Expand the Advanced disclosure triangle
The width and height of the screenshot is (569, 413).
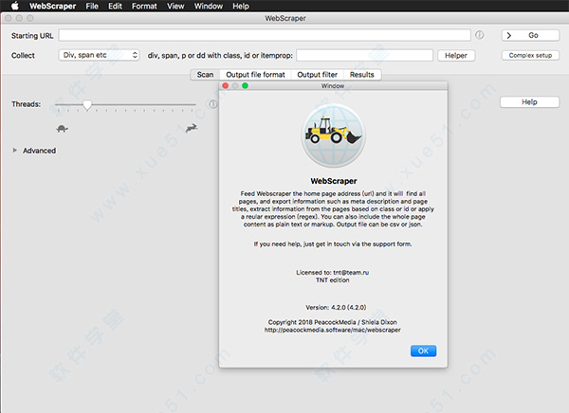point(15,150)
